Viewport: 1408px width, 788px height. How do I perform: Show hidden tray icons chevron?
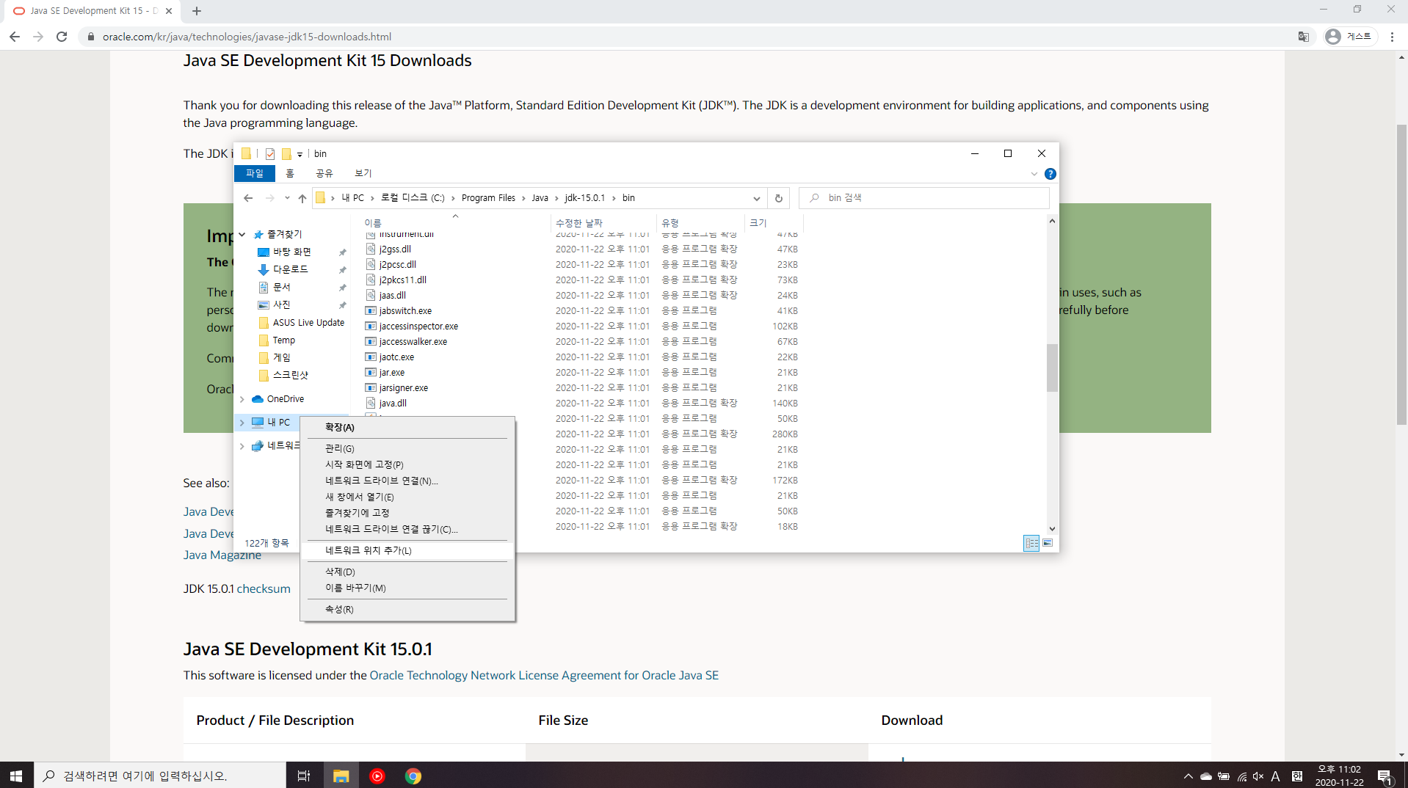[1188, 776]
